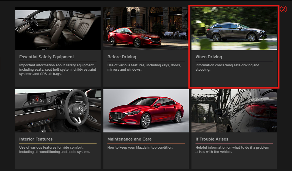Screen dimensions: 292x171
Task: Navigate to the Interior Features title
Action: 36,139
